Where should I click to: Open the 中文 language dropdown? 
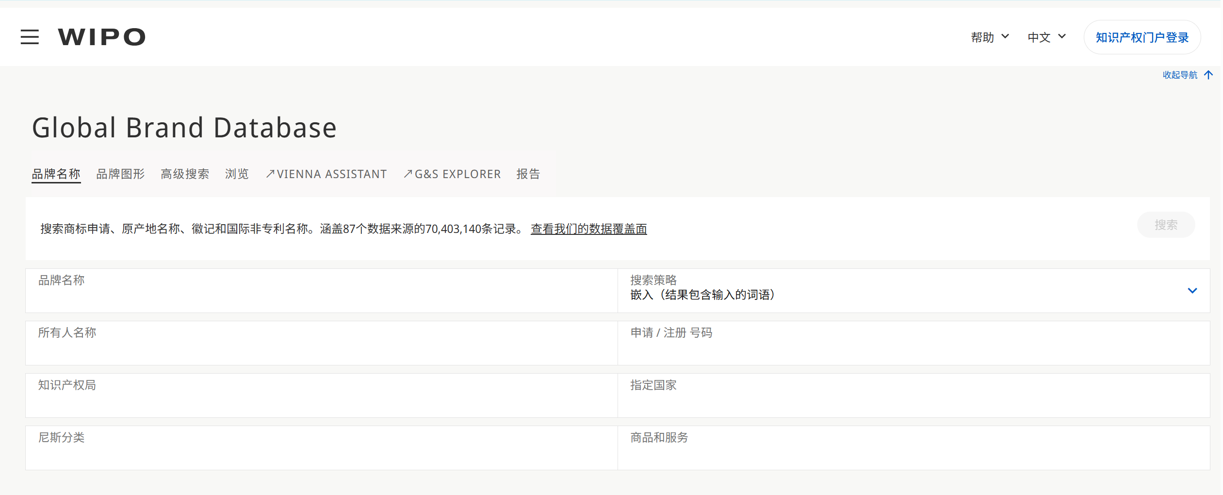pyautogui.click(x=1046, y=37)
